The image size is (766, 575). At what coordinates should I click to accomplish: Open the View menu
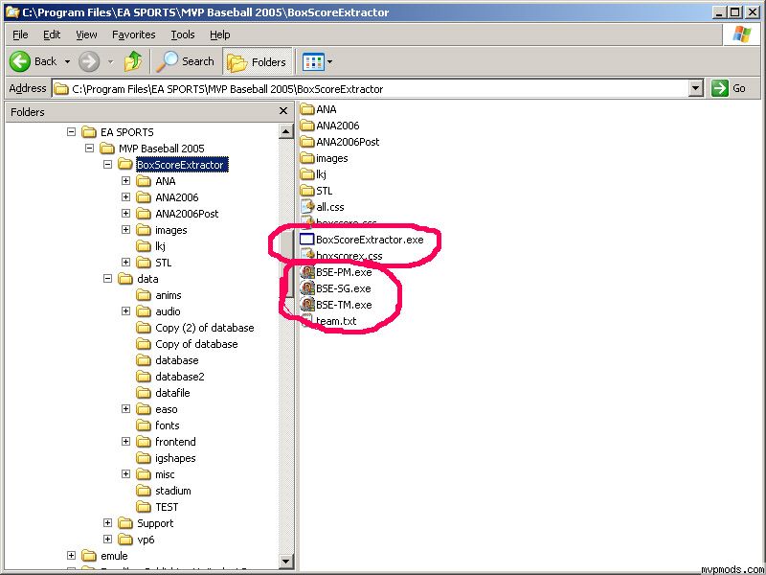pos(86,34)
